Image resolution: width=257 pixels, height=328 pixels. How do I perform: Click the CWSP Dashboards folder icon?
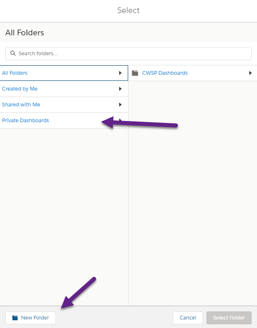click(135, 73)
